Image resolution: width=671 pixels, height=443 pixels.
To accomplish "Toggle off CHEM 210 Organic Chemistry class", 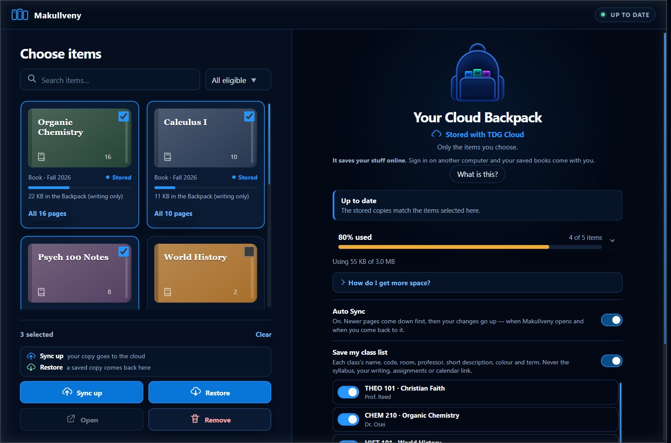I will (x=349, y=419).
